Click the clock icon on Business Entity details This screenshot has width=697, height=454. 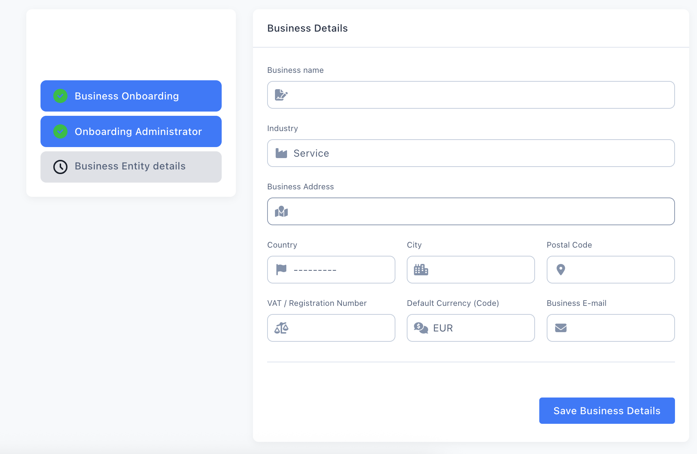(60, 167)
